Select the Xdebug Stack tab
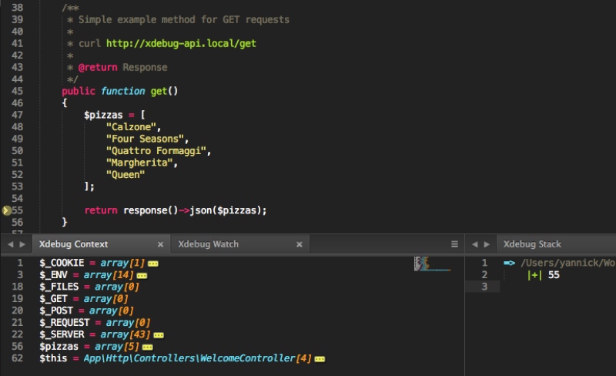The height and width of the screenshot is (376, 616). (532, 244)
